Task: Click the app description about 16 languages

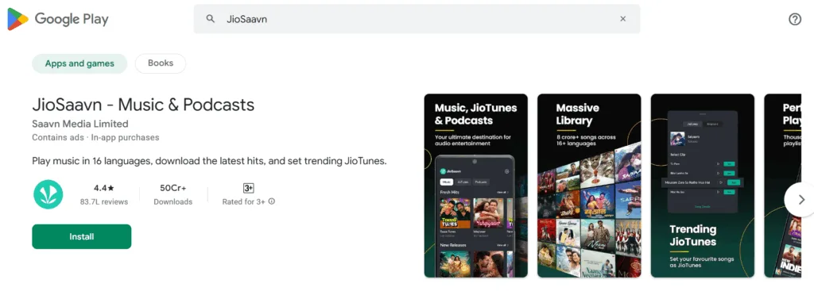Action: (210, 161)
